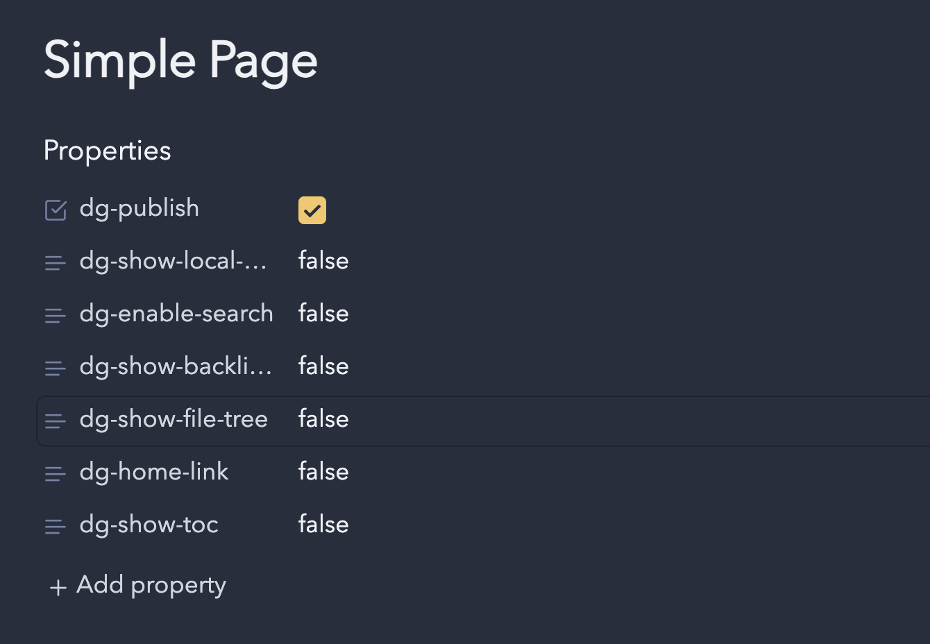Edit the dg-enable-search false value
The image size is (930, 644).
323,314
